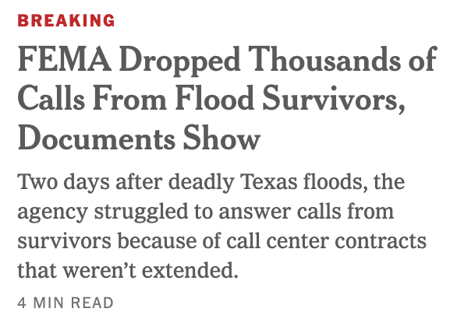The height and width of the screenshot is (319, 457).
Task: Click the red BREAKING label
Action: coord(66,21)
